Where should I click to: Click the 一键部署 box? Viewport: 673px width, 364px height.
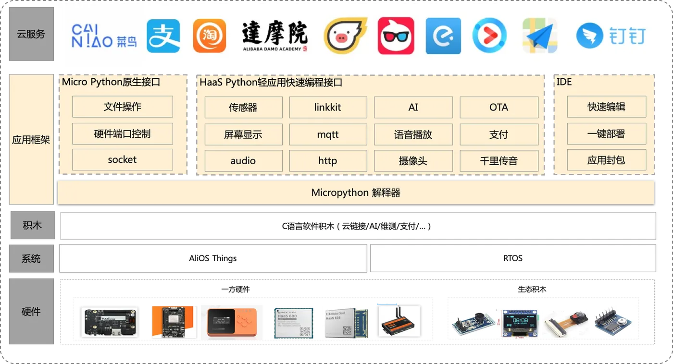607,133
